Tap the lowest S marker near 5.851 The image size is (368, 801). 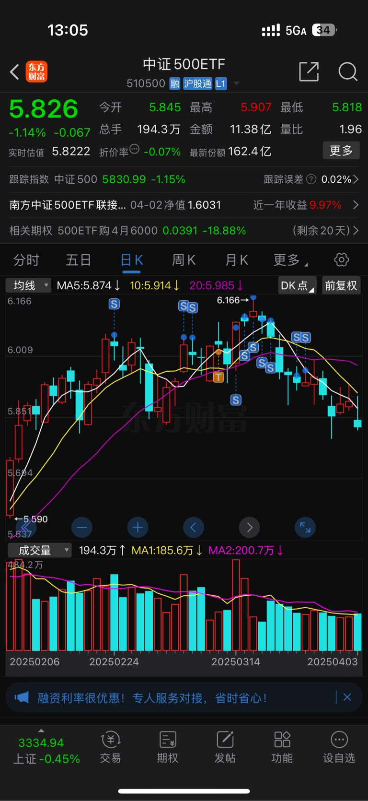[236, 400]
